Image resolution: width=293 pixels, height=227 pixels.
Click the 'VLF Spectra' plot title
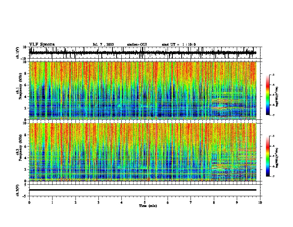click(x=42, y=45)
